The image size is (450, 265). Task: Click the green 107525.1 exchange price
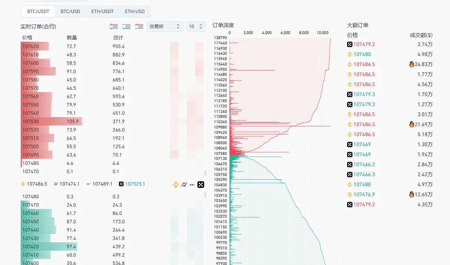click(135, 184)
